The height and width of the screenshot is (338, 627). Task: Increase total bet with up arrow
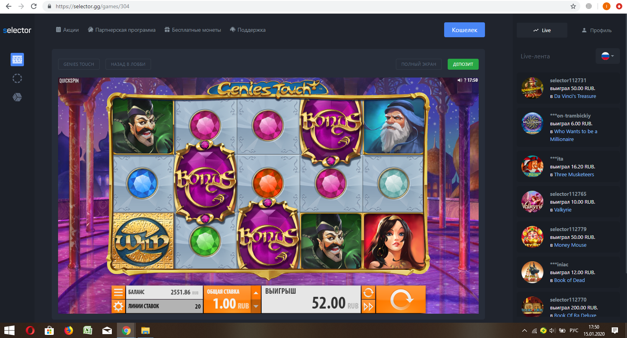click(x=256, y=292)
